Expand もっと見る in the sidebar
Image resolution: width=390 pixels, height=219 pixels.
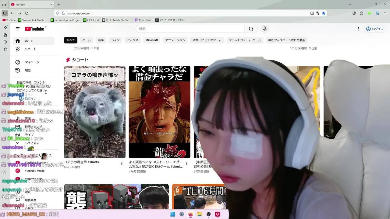pos(34,143)
